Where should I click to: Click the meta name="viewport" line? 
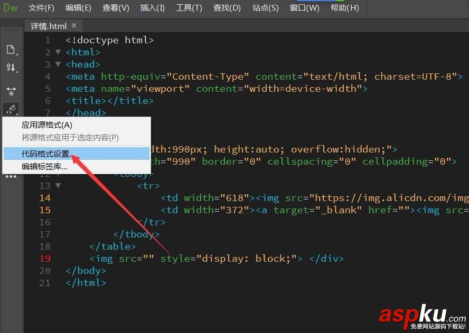point(217,89)
